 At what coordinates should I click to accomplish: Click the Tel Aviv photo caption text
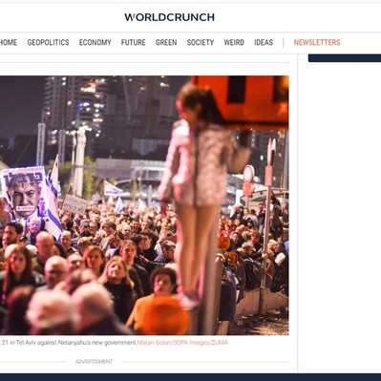(69, 343)
